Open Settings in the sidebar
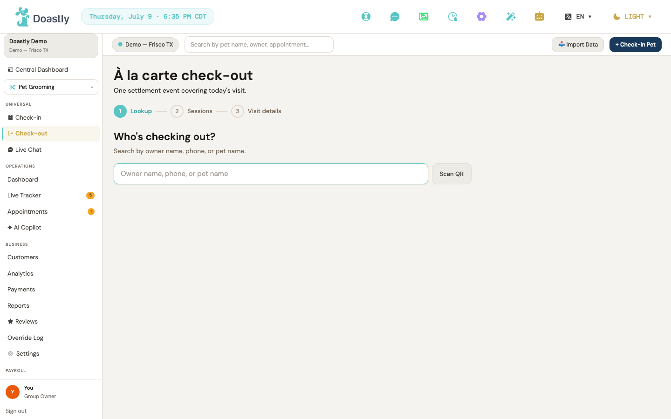 pyautogui.click(x=51, y=354)
